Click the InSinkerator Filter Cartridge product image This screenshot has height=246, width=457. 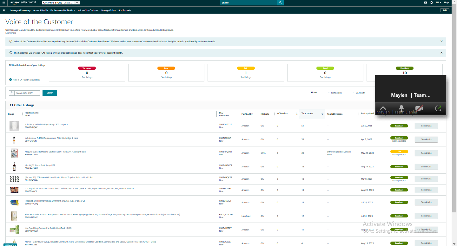point(14,139)
